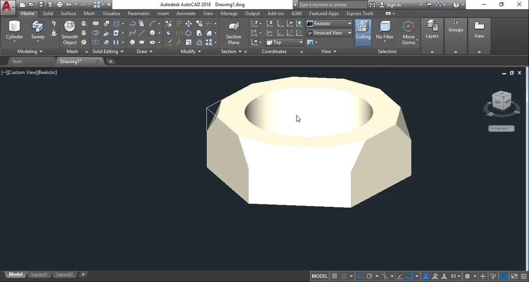The image size is (529, 282).
Task: Close the Drawing1 file tab
Action: pyautogui.click(x=97, y=61)
